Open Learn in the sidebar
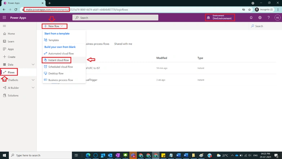The image size is (282, 159). pyautogui.click(x=11, y=41)
